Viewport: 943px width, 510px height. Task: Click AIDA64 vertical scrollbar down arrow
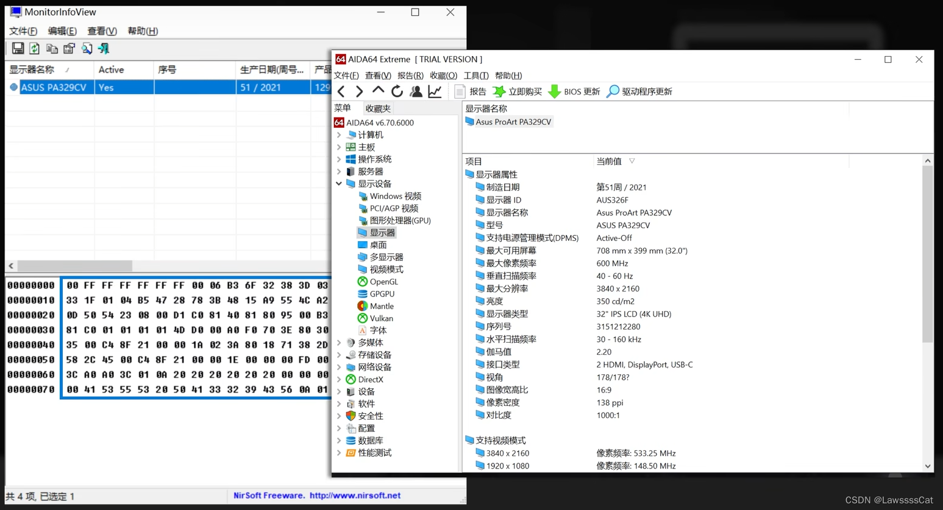928,466
